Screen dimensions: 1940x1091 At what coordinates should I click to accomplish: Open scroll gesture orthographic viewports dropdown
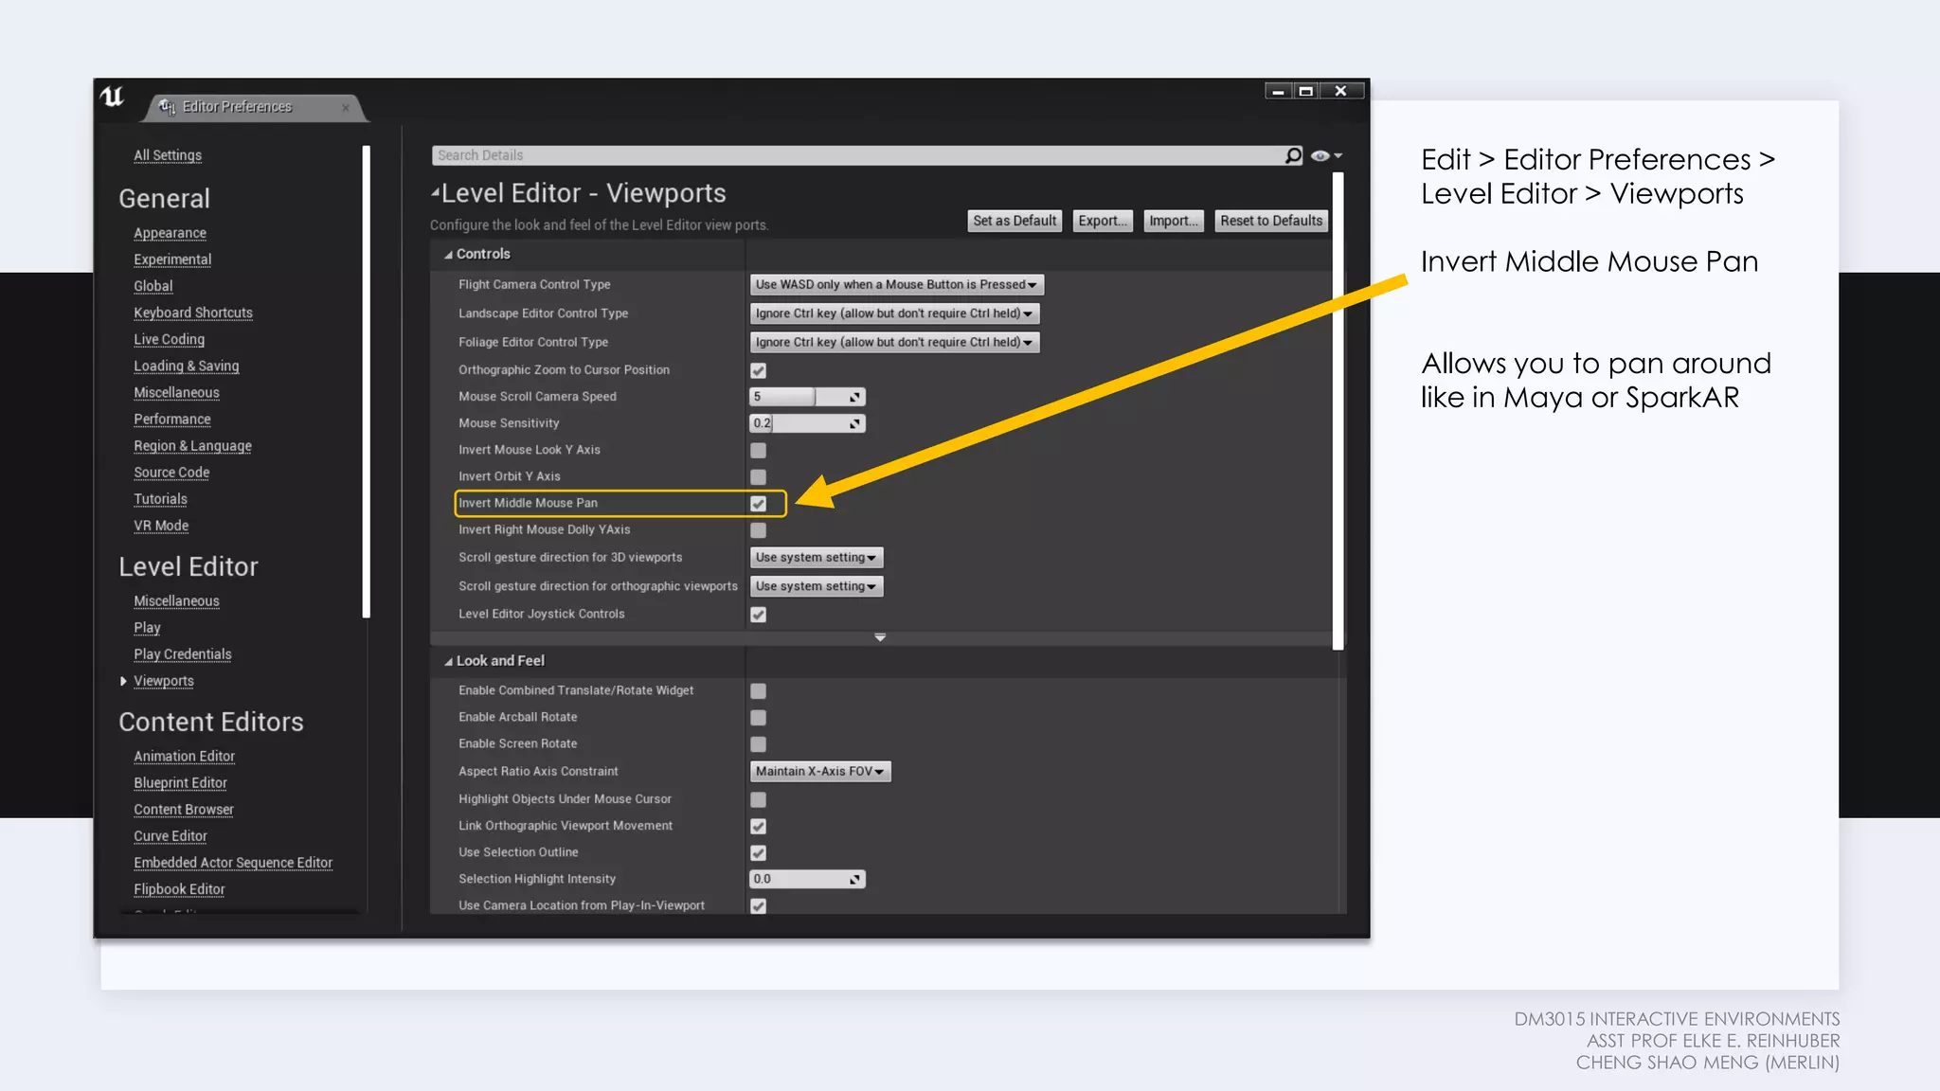pos(817,586)
